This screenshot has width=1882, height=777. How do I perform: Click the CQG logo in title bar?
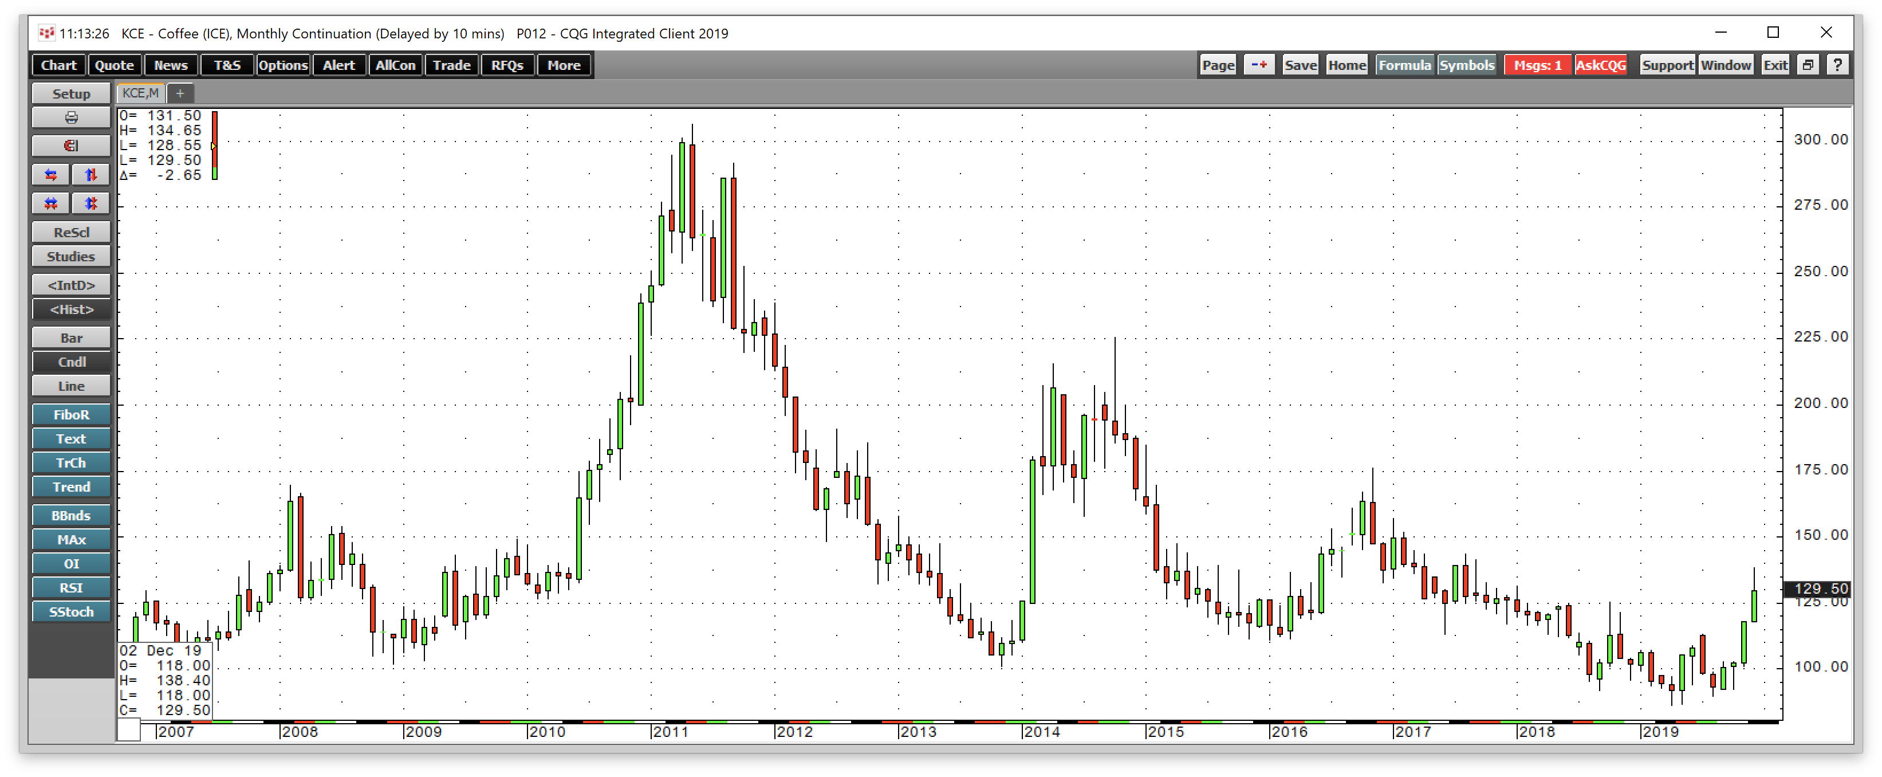pos(47,33)
